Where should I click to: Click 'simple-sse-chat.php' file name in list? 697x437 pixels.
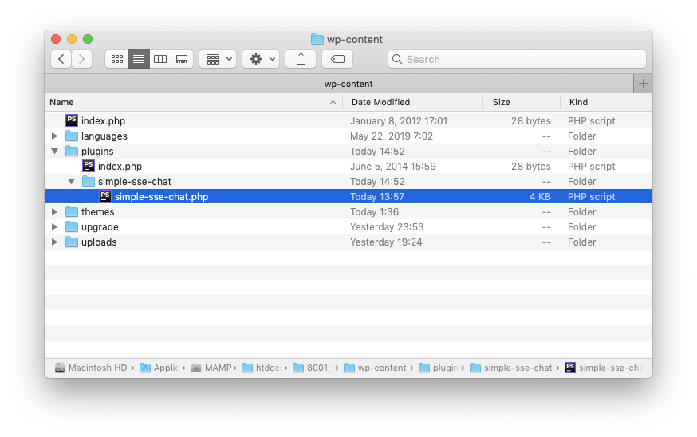161,196
